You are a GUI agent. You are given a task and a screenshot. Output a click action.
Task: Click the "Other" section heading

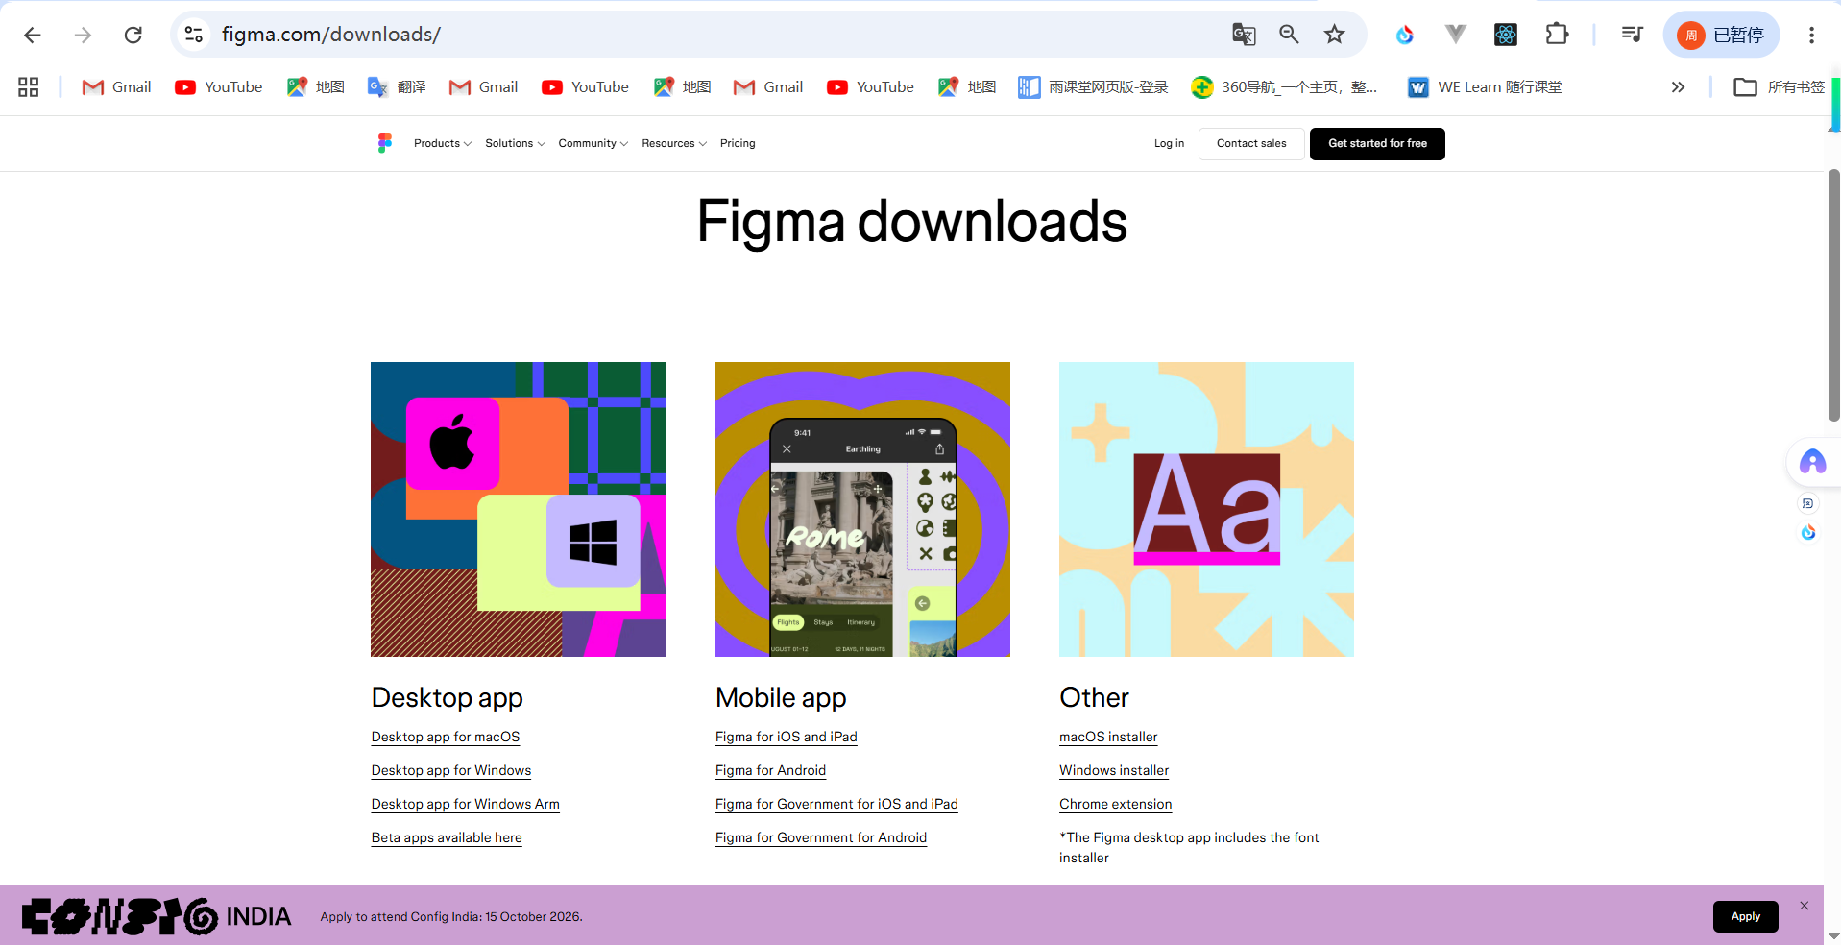[x=1094, y=697]
